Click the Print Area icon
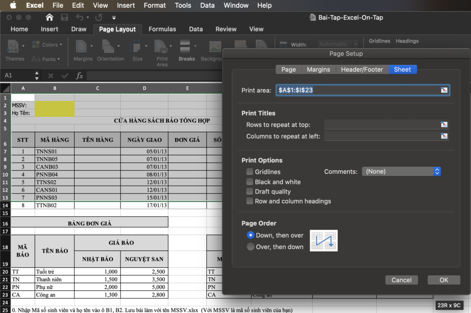 tap(161, 46)
